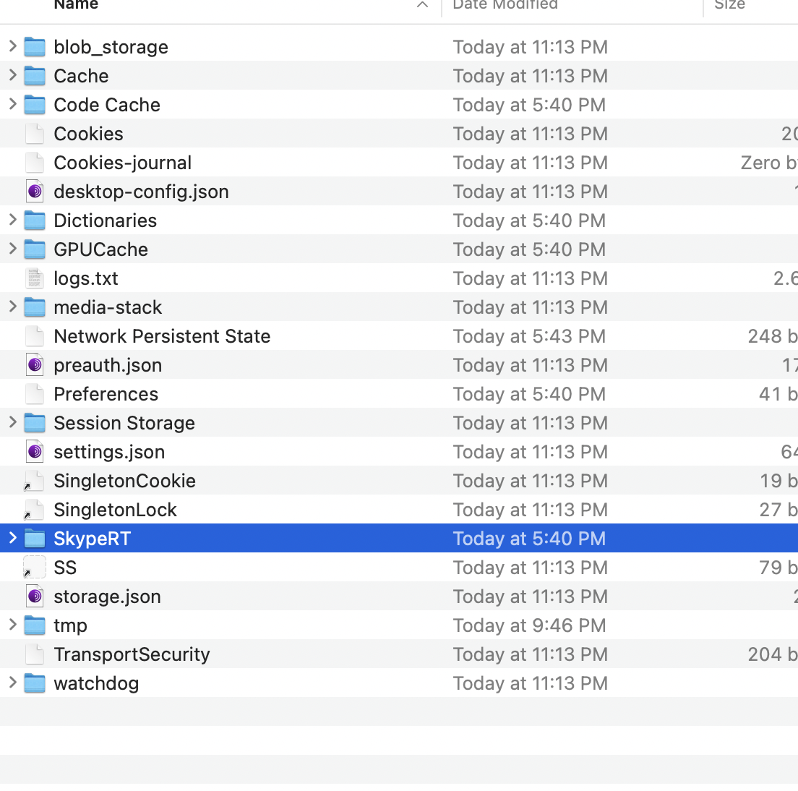Click the watchdog folder icon
The image size is (798, 791).
click(35, 683)
